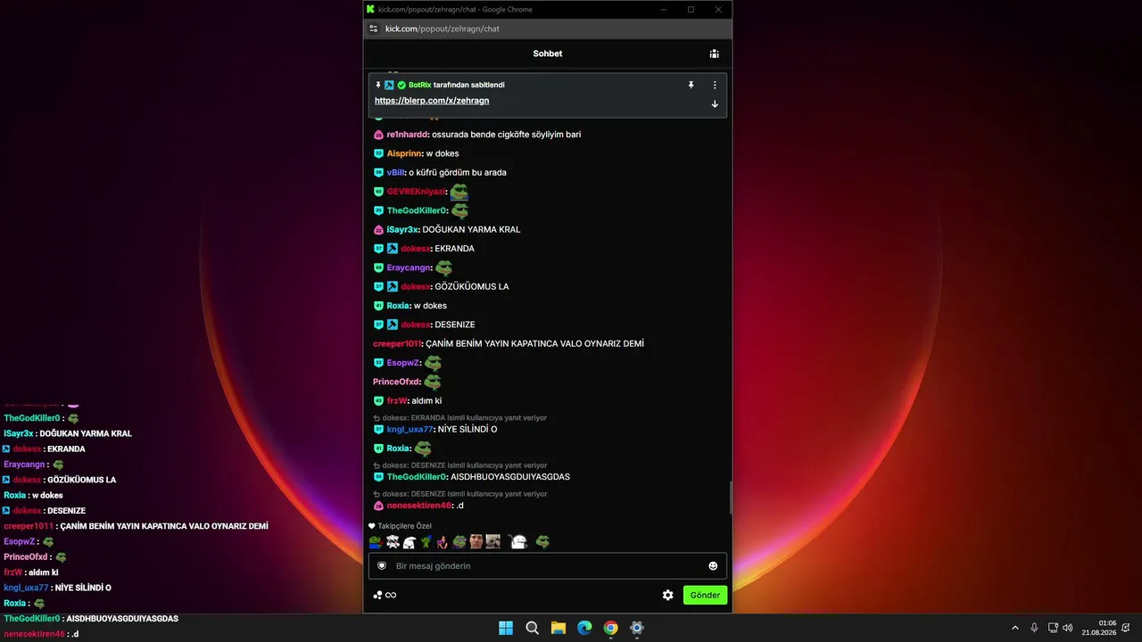This screenshot has width=1142, height=642.
Task: Click the message 'o küfrü gördüm bu arada'
Action: (x=457, y=172)
